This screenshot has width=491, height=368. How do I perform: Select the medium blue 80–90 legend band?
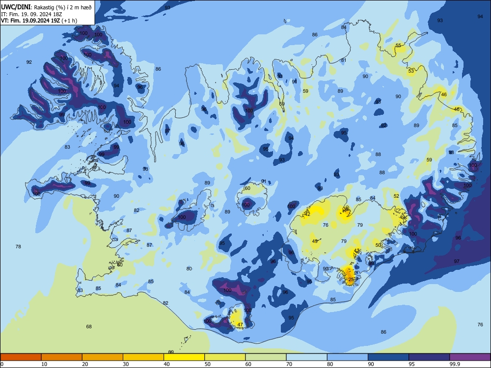click(348, 357)
